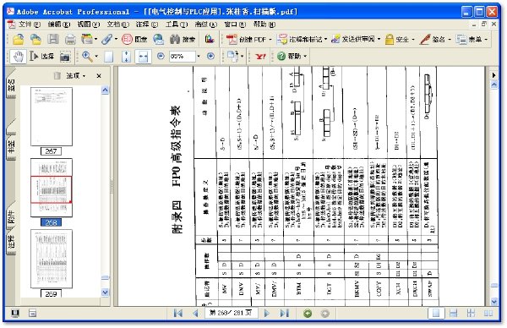
Task: Expand the Create PDF dropdown
Action: coord(270,40)
